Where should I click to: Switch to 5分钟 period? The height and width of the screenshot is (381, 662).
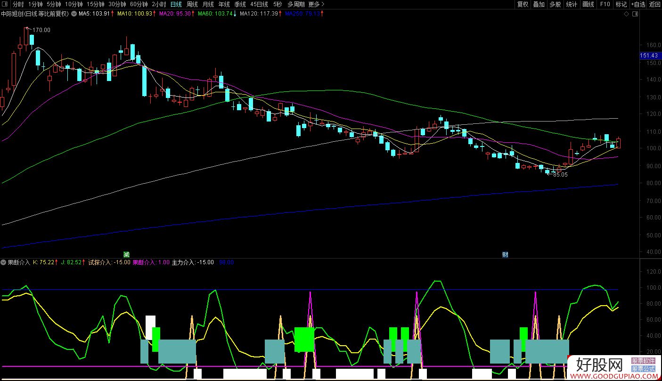pos(54,4)
